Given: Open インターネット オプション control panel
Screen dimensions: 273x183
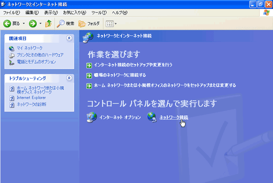Looking at the screenshot, I should [120, 117].
